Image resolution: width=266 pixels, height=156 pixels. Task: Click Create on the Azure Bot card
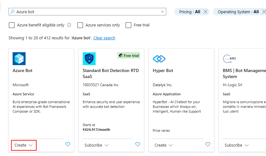(21, 145)
